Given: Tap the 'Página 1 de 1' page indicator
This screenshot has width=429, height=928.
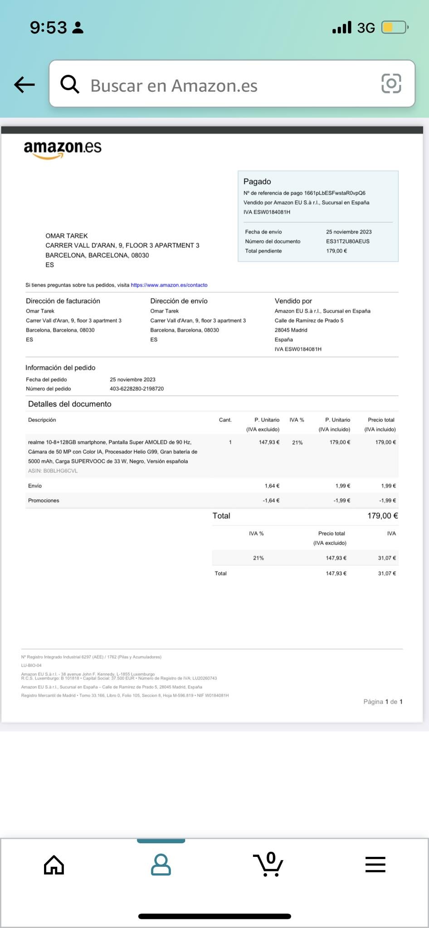Looking at the screenshot, I should pos(383,701).
